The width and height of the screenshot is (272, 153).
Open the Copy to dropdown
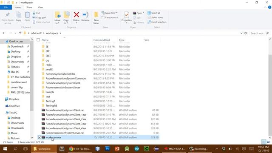[66, 18]
